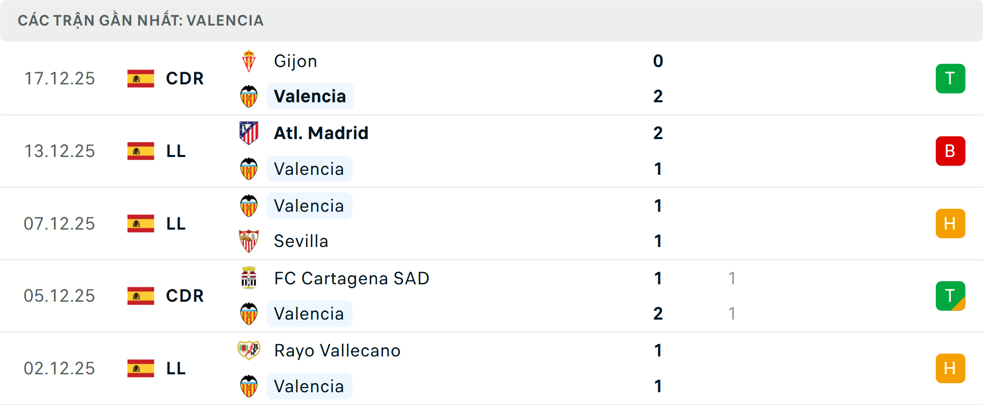Click the Rayo Vallecano club crest
Viewport: 983px width, 405px height.
pyautogui.click(x=249, y=350)
